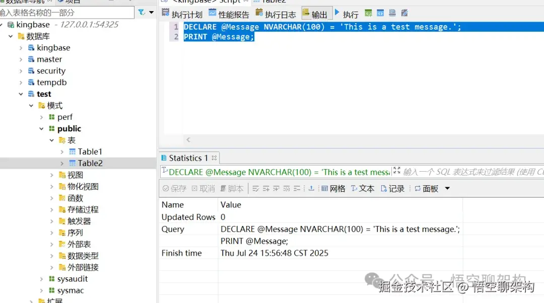Collapse the test database node
The height and width of the screenshot is (303, 544).
point(21,94)
